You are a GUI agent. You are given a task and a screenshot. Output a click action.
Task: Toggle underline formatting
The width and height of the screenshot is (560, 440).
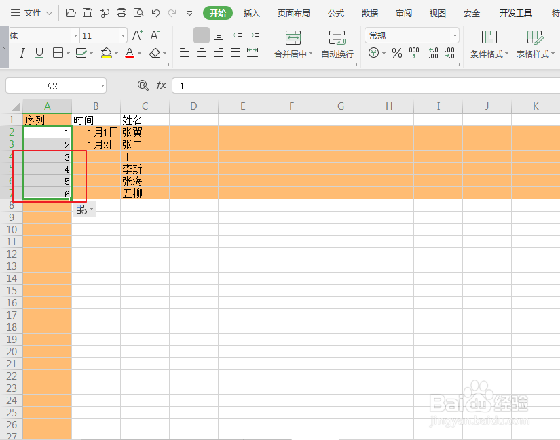[x=39, y=53]
